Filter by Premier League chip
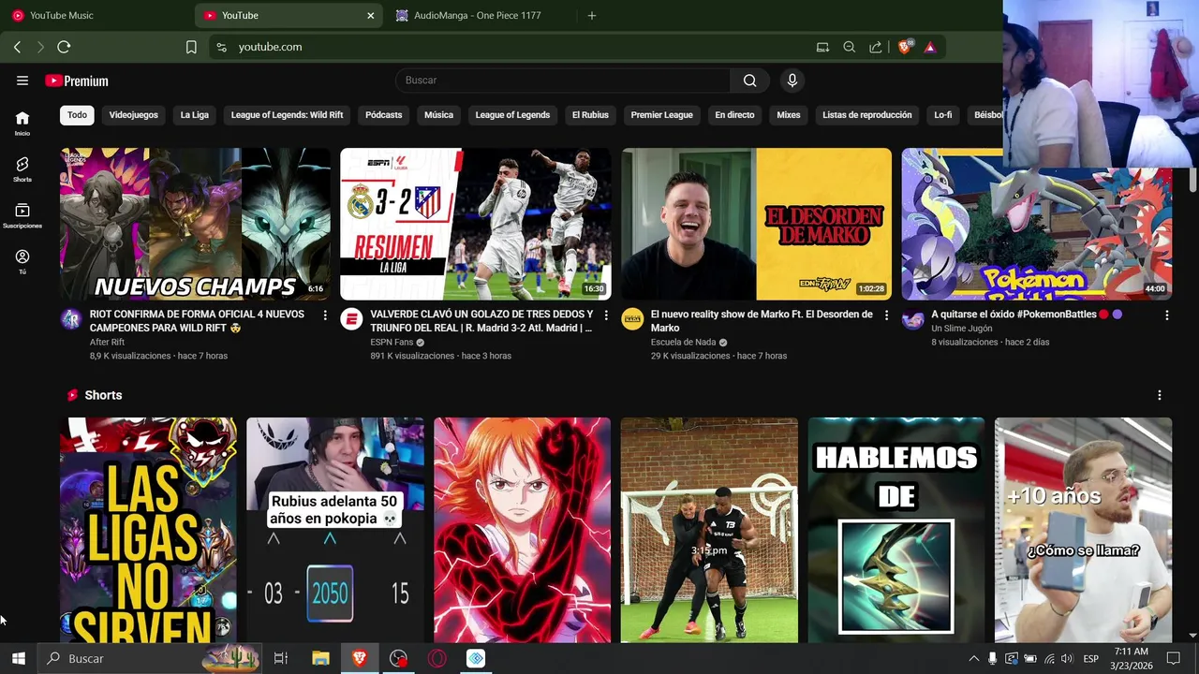The width and height of the screenshot is (1199, 674). [x=661, y=115]
